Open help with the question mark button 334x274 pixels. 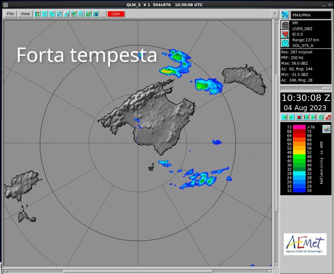coord(274,14)
